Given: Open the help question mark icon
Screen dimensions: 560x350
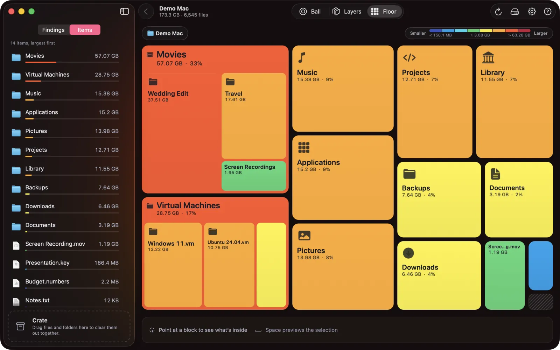Looking at the screenshot, I should click(x=548, y=12).
